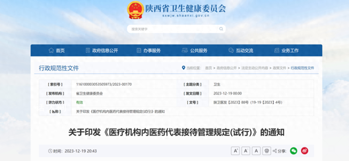Click index number 116100003053505973/2023-00170
Image resolution: width=349 pixels, height=161 pixels.
click(104, 84)
